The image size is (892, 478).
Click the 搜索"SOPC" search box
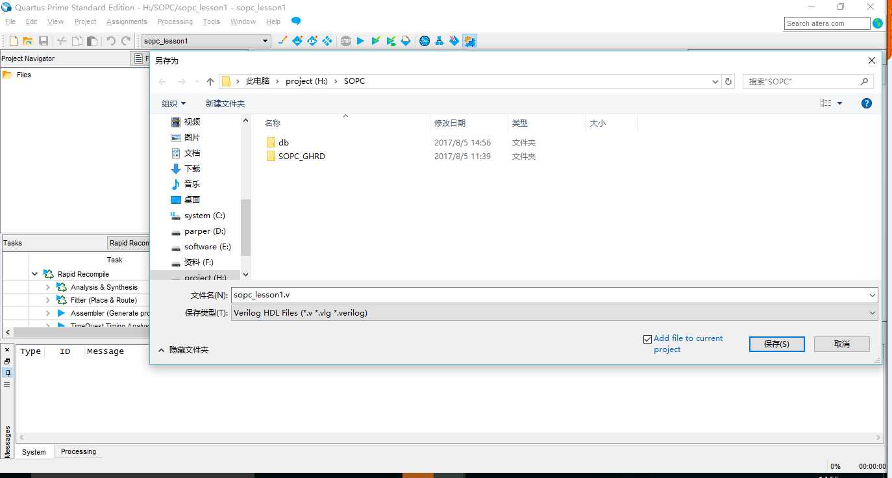(808, 82)
